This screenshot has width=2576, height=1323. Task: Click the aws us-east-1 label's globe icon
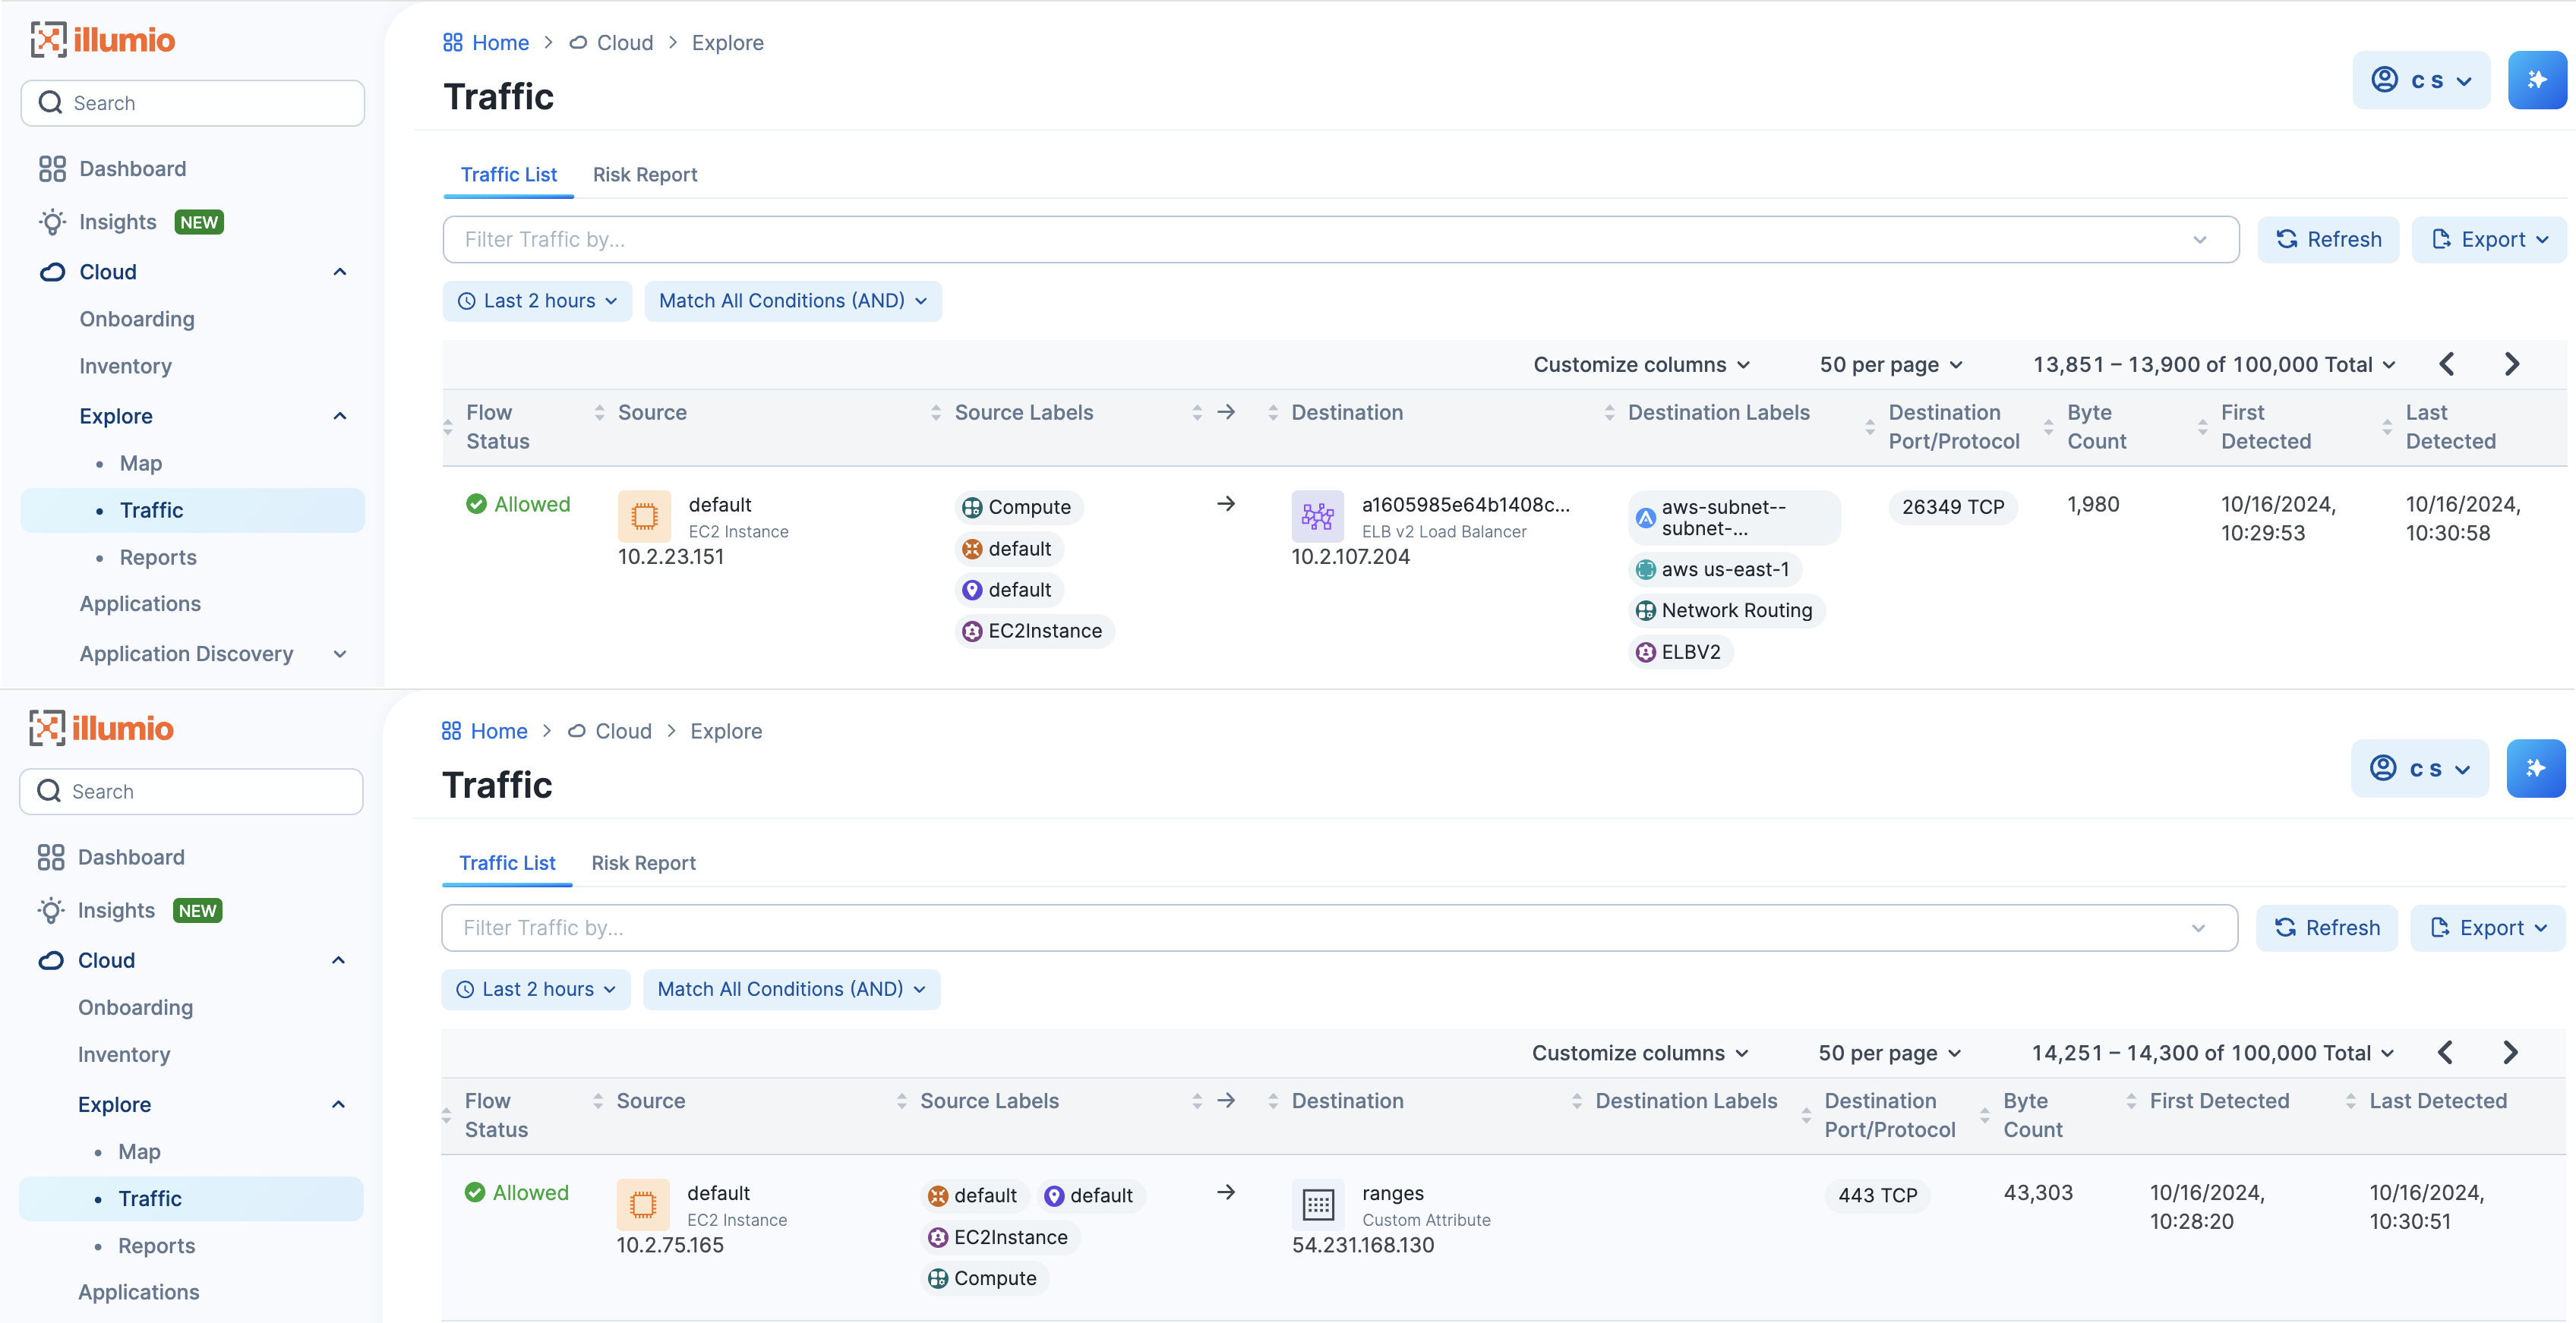point(1645,569)
